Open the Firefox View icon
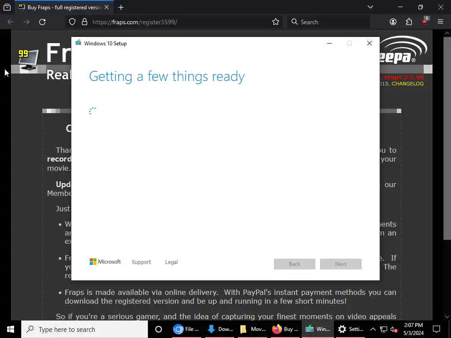 pos(7,7)
